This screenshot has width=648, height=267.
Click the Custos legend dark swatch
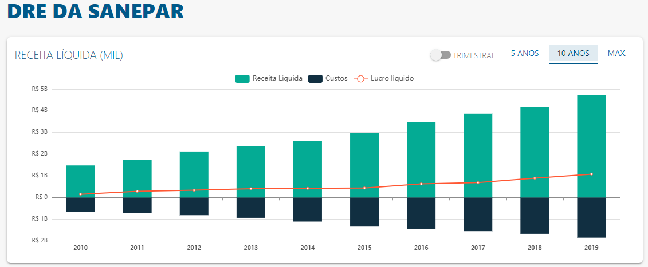(315, 78)
